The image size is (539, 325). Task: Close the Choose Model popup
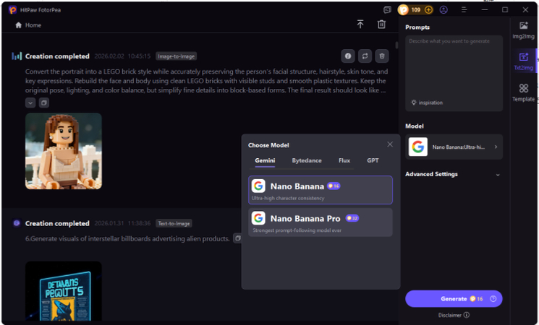390,144
